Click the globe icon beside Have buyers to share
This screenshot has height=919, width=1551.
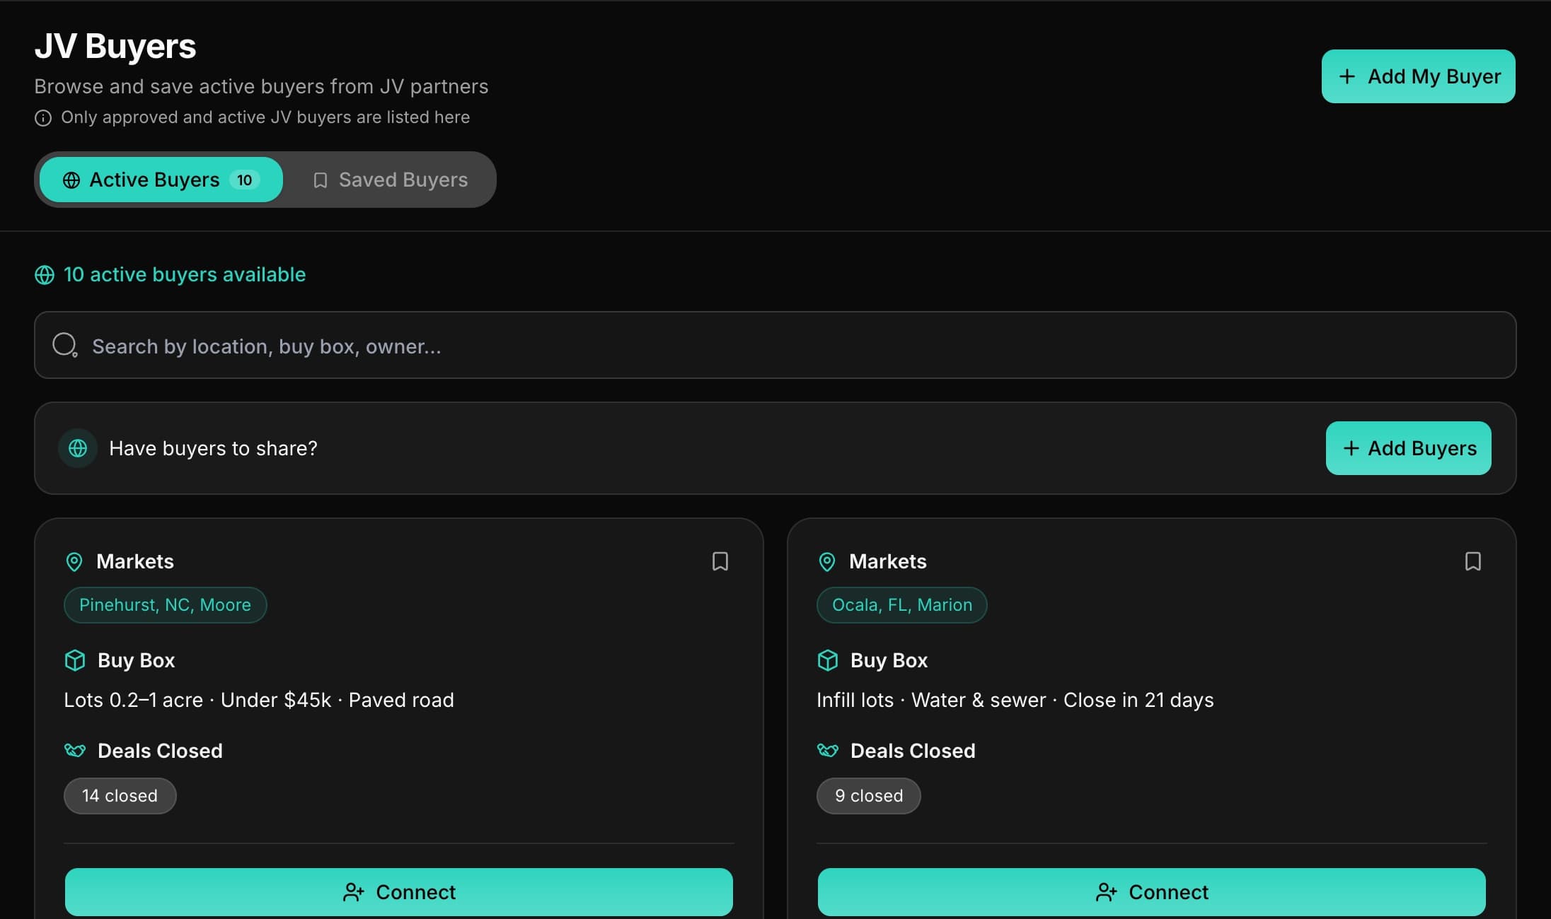[78, 448]
